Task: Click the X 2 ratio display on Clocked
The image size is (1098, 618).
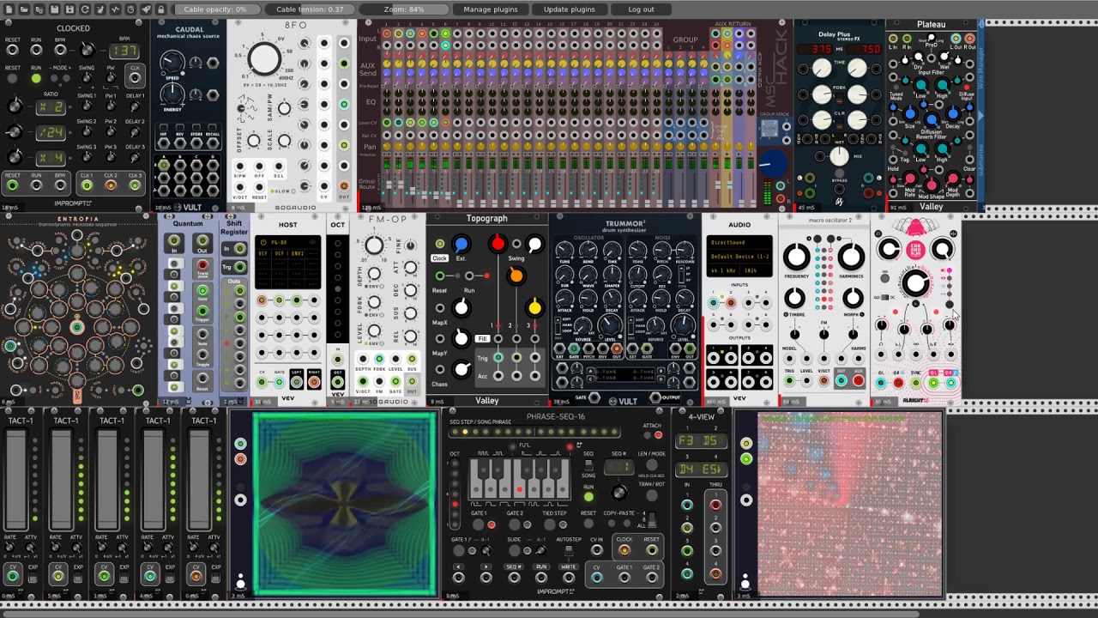Action: pos(50,107)
